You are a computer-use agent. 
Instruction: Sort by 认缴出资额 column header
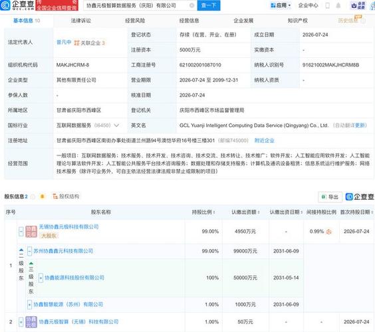(x=245, y=212)
